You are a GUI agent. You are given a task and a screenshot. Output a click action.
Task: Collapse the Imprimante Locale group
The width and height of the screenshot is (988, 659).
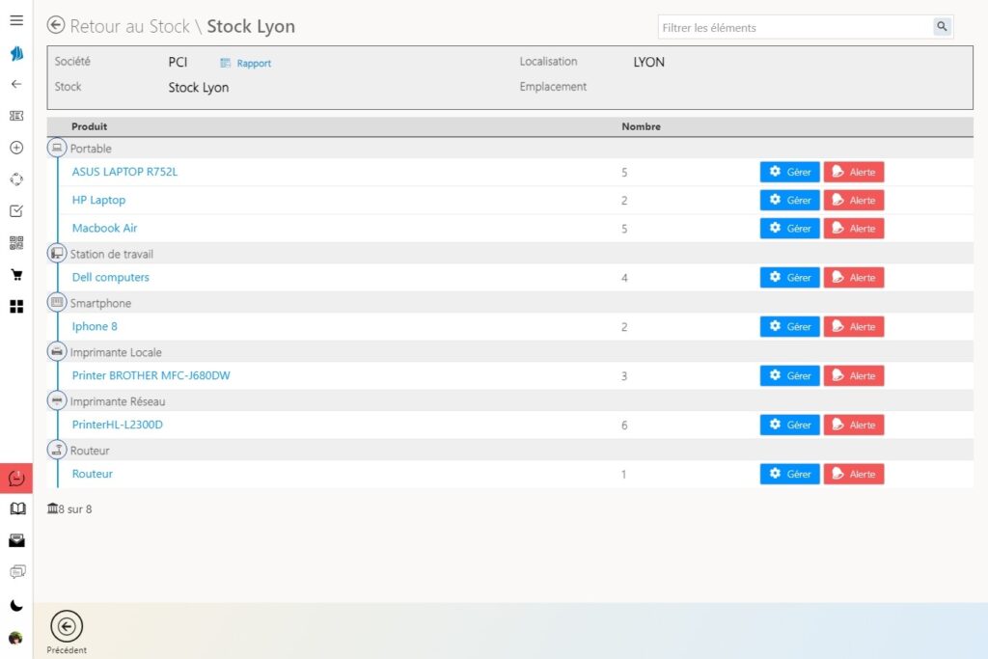[x=57, y=351]
